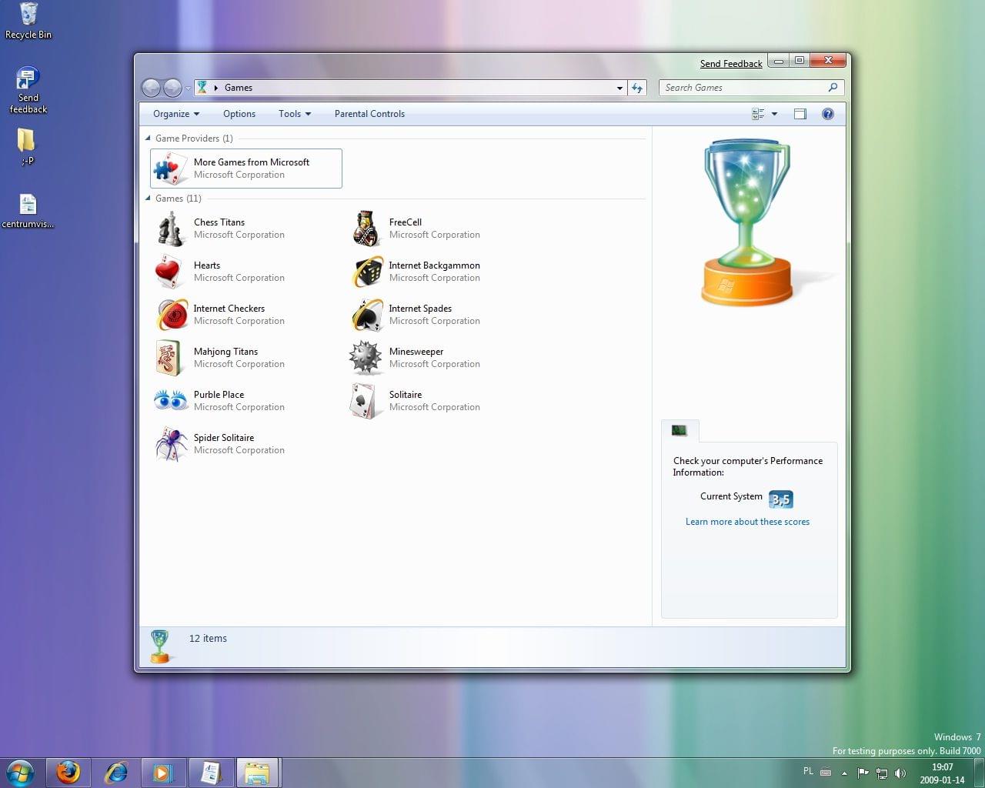Select the More Games from Microsoft puzzle icon

point(170,169)
